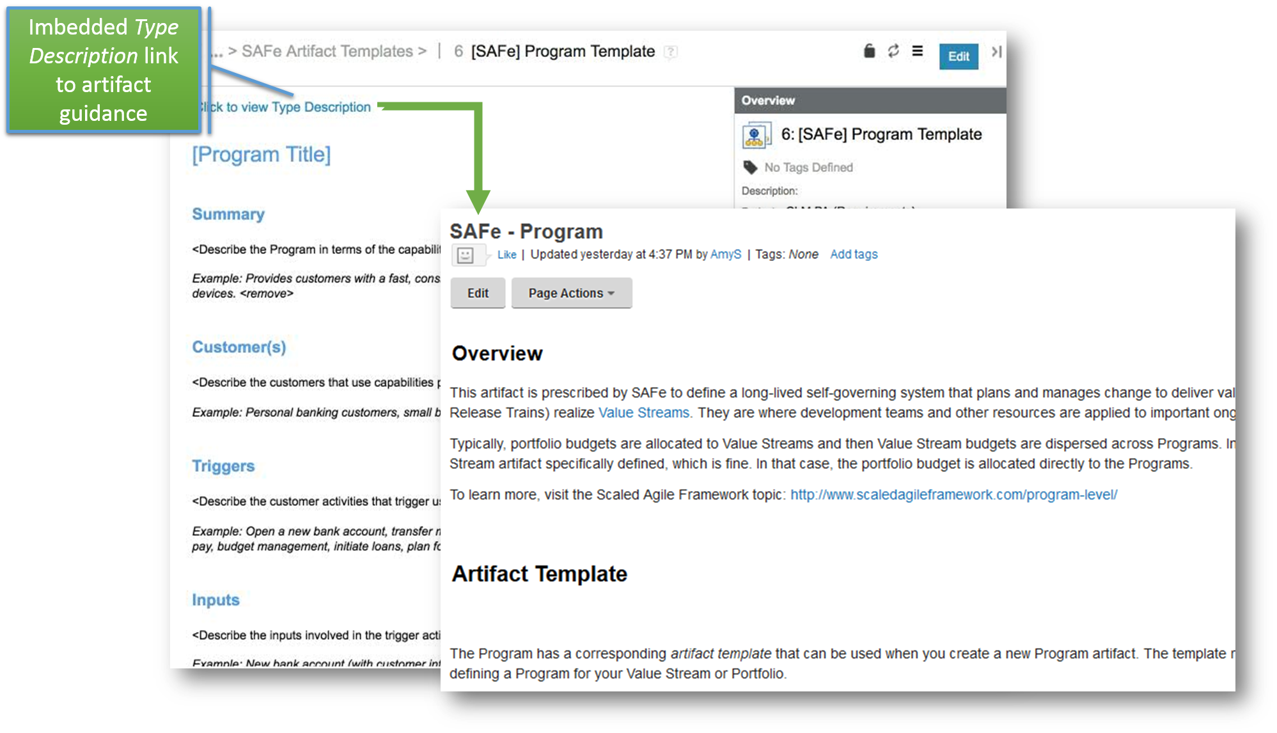Click the unlock padlock icon
Image resolution: width=1277 pixels, height=733 pixels.
(869, 51)
